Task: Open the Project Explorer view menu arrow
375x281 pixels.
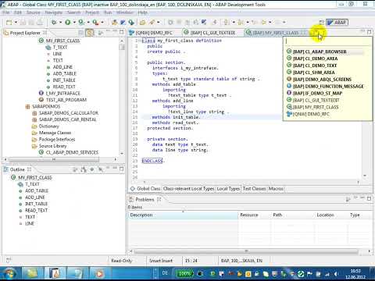Action: [100, 33]
